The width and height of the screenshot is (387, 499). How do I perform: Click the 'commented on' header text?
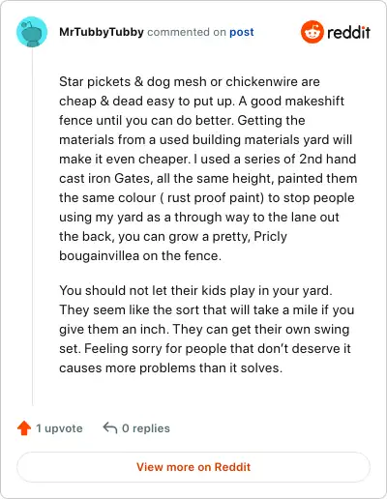coord(187,32)
